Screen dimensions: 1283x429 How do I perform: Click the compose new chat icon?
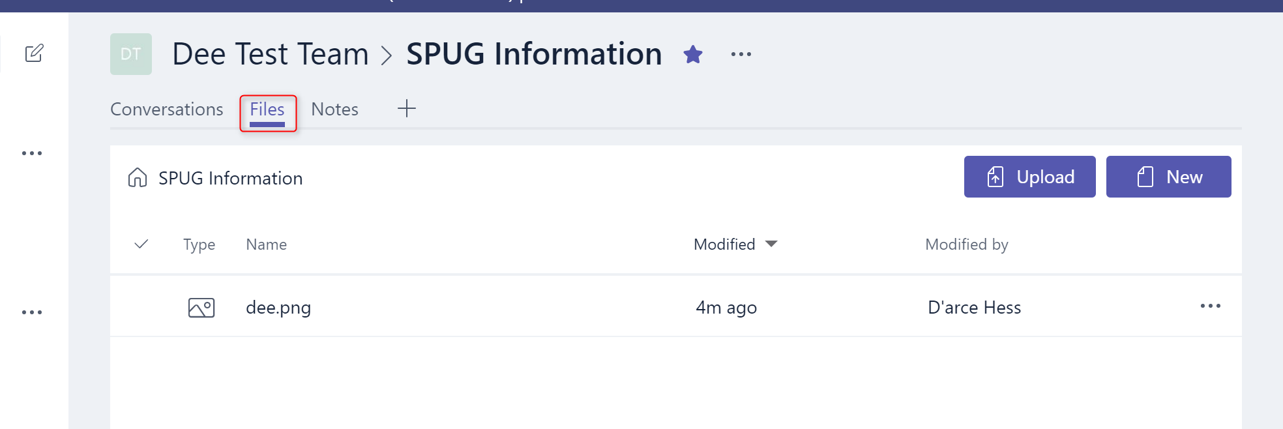pyautogui.click(x=34, y=53)
